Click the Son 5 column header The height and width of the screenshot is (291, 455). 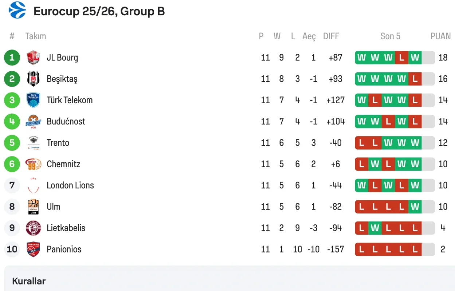(390, 36)
